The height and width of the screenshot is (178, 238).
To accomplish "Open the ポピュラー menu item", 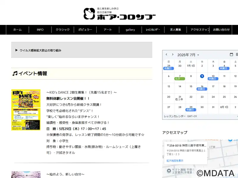I will (x=85, y=30).
